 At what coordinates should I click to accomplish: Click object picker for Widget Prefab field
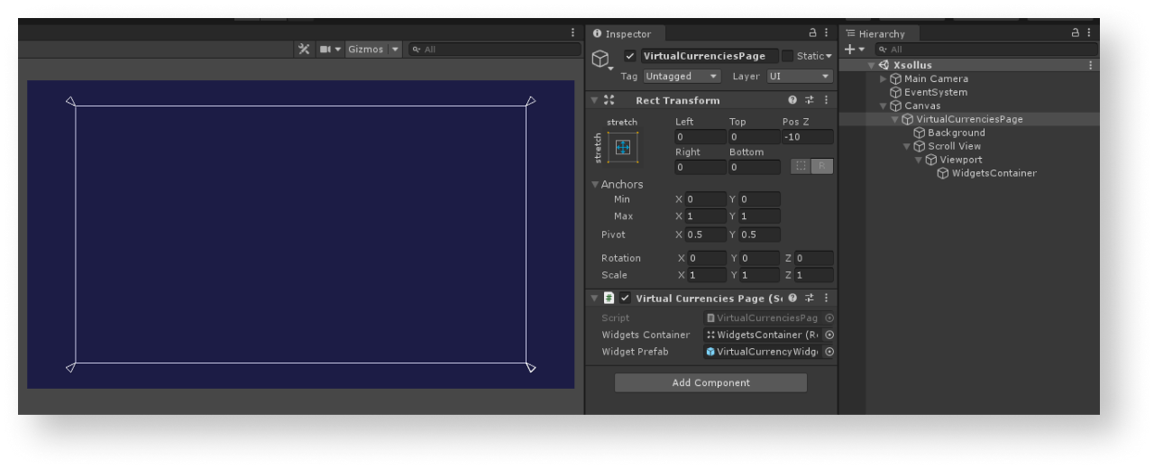(x=829, y=352)
